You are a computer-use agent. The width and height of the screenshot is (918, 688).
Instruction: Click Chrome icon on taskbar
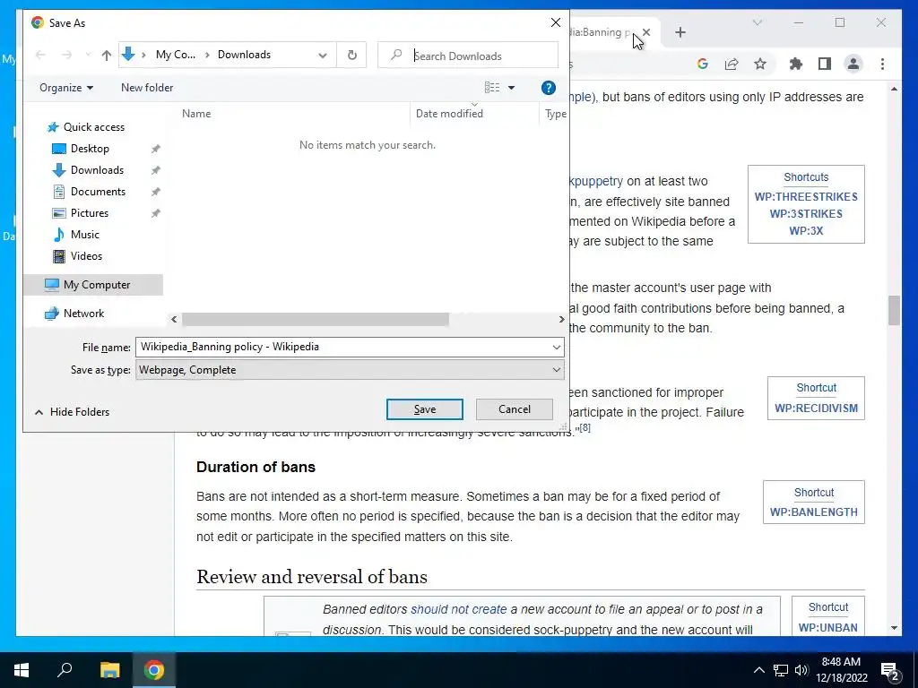(x=154, y=670)
